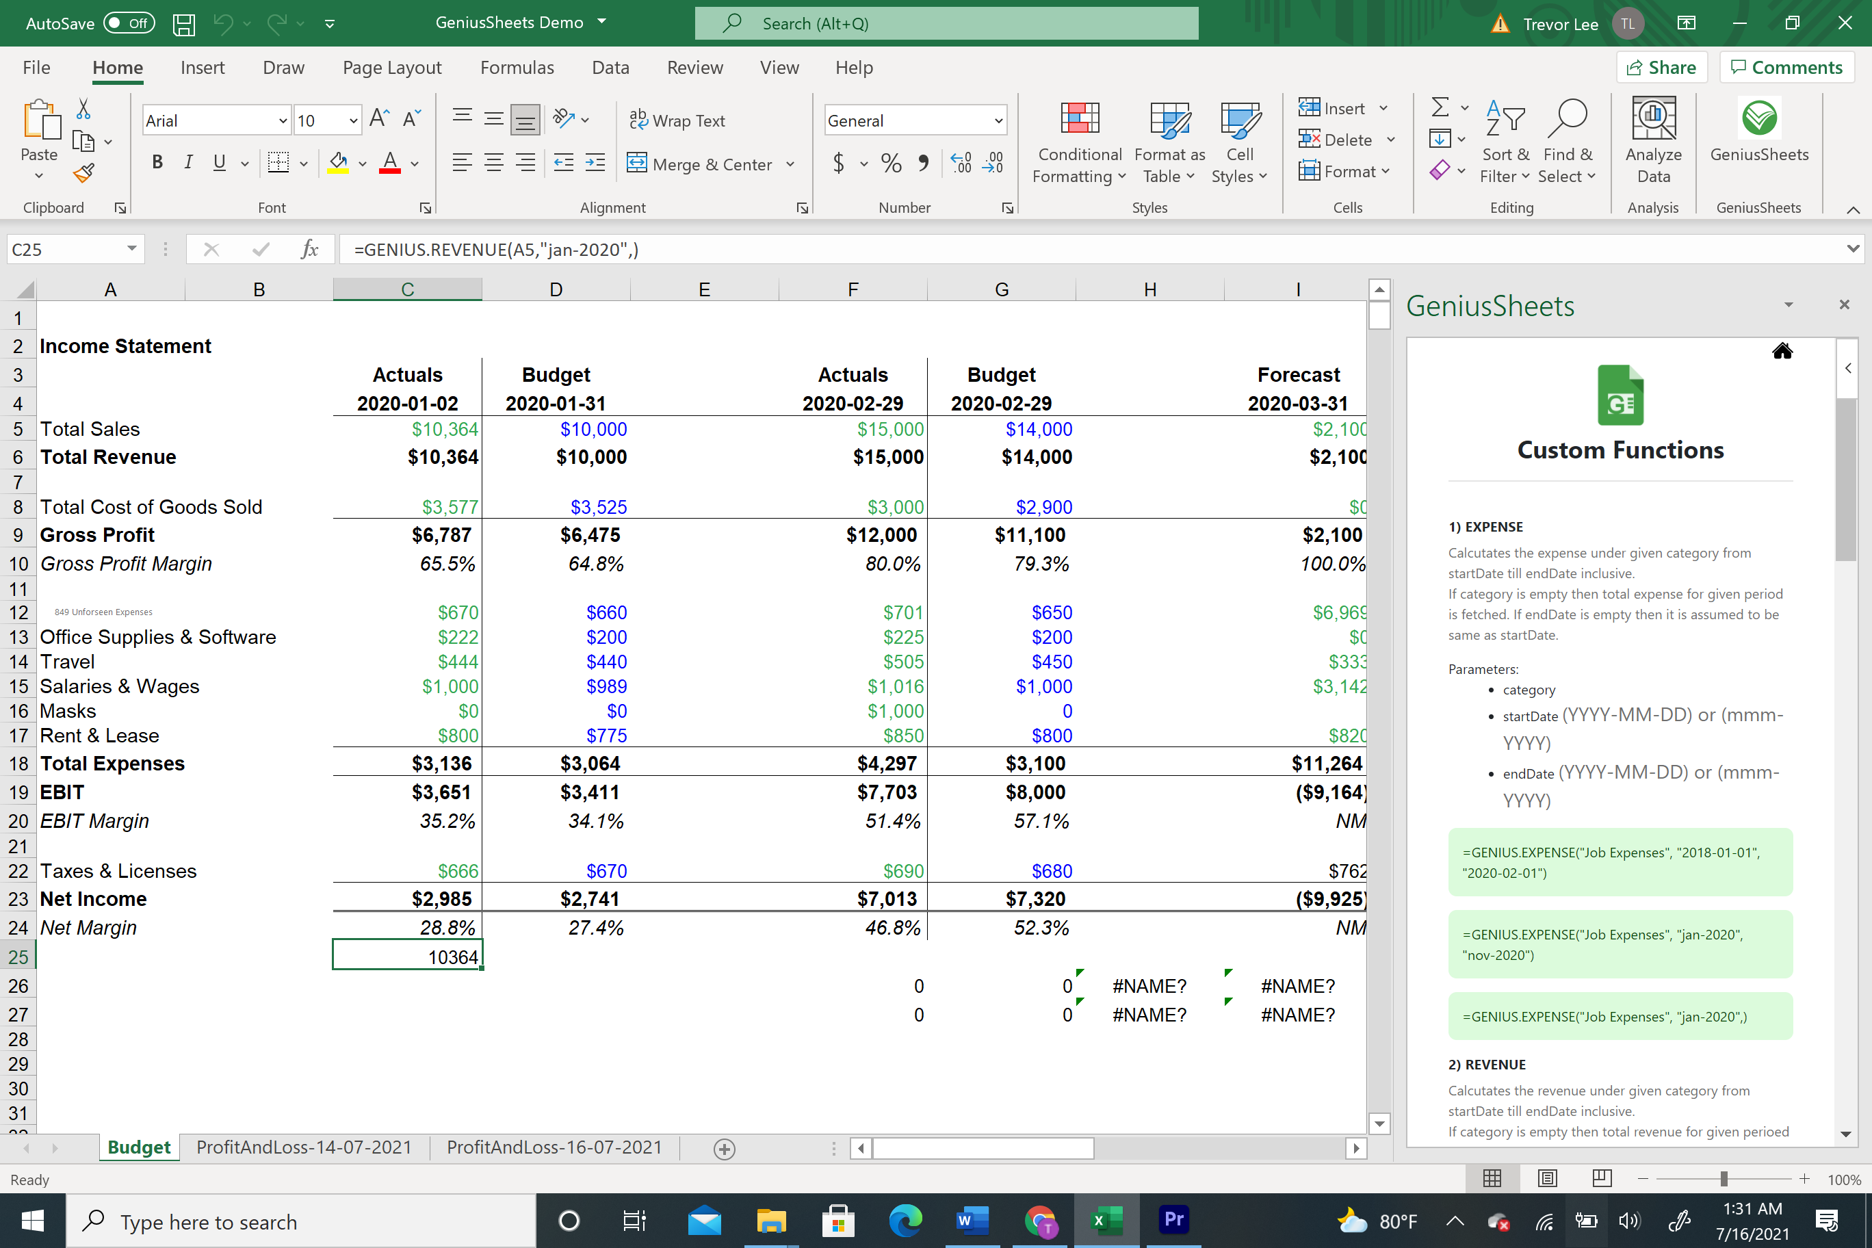The width and height of the screenshot is (1872, 1248).
Task: Click the Save disk icon
Action: (184, 24)
